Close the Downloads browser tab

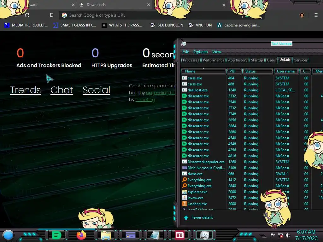pyautogui.click(x=149, y=4)
